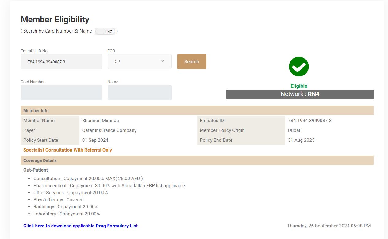
Task: Click the green eligibility checkmark icon
Action: coord(298,67)
